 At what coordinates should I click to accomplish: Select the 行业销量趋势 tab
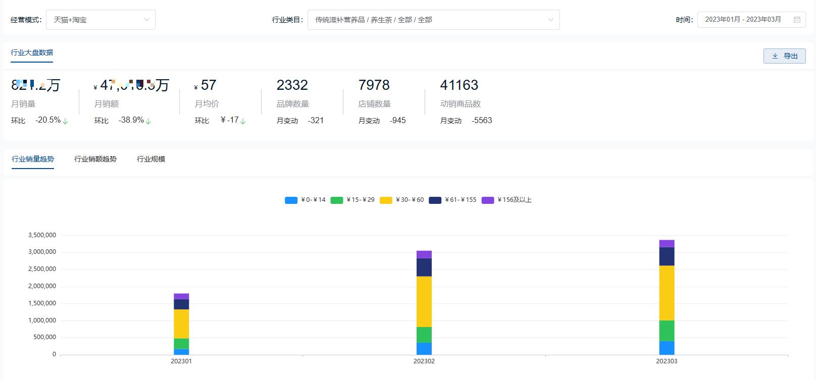tap(33, 159)
